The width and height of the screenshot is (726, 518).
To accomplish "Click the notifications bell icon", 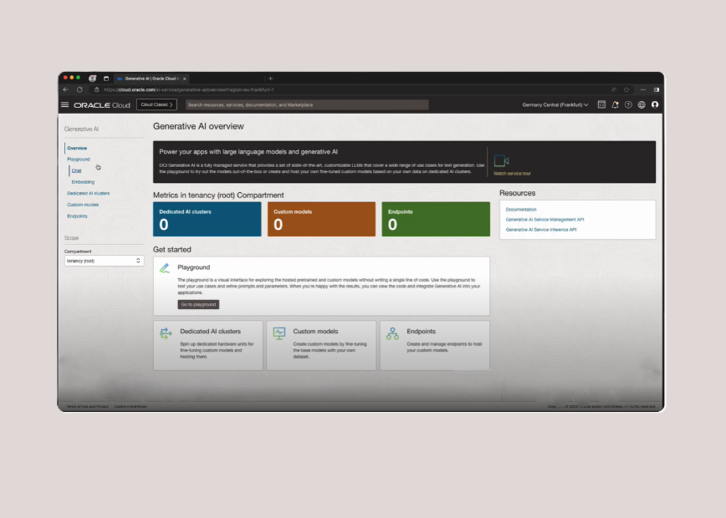I will [615, 104].
